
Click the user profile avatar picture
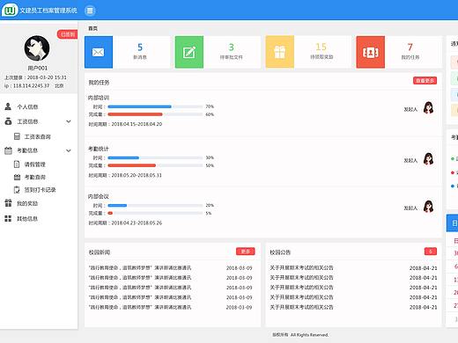pos(37,47)
